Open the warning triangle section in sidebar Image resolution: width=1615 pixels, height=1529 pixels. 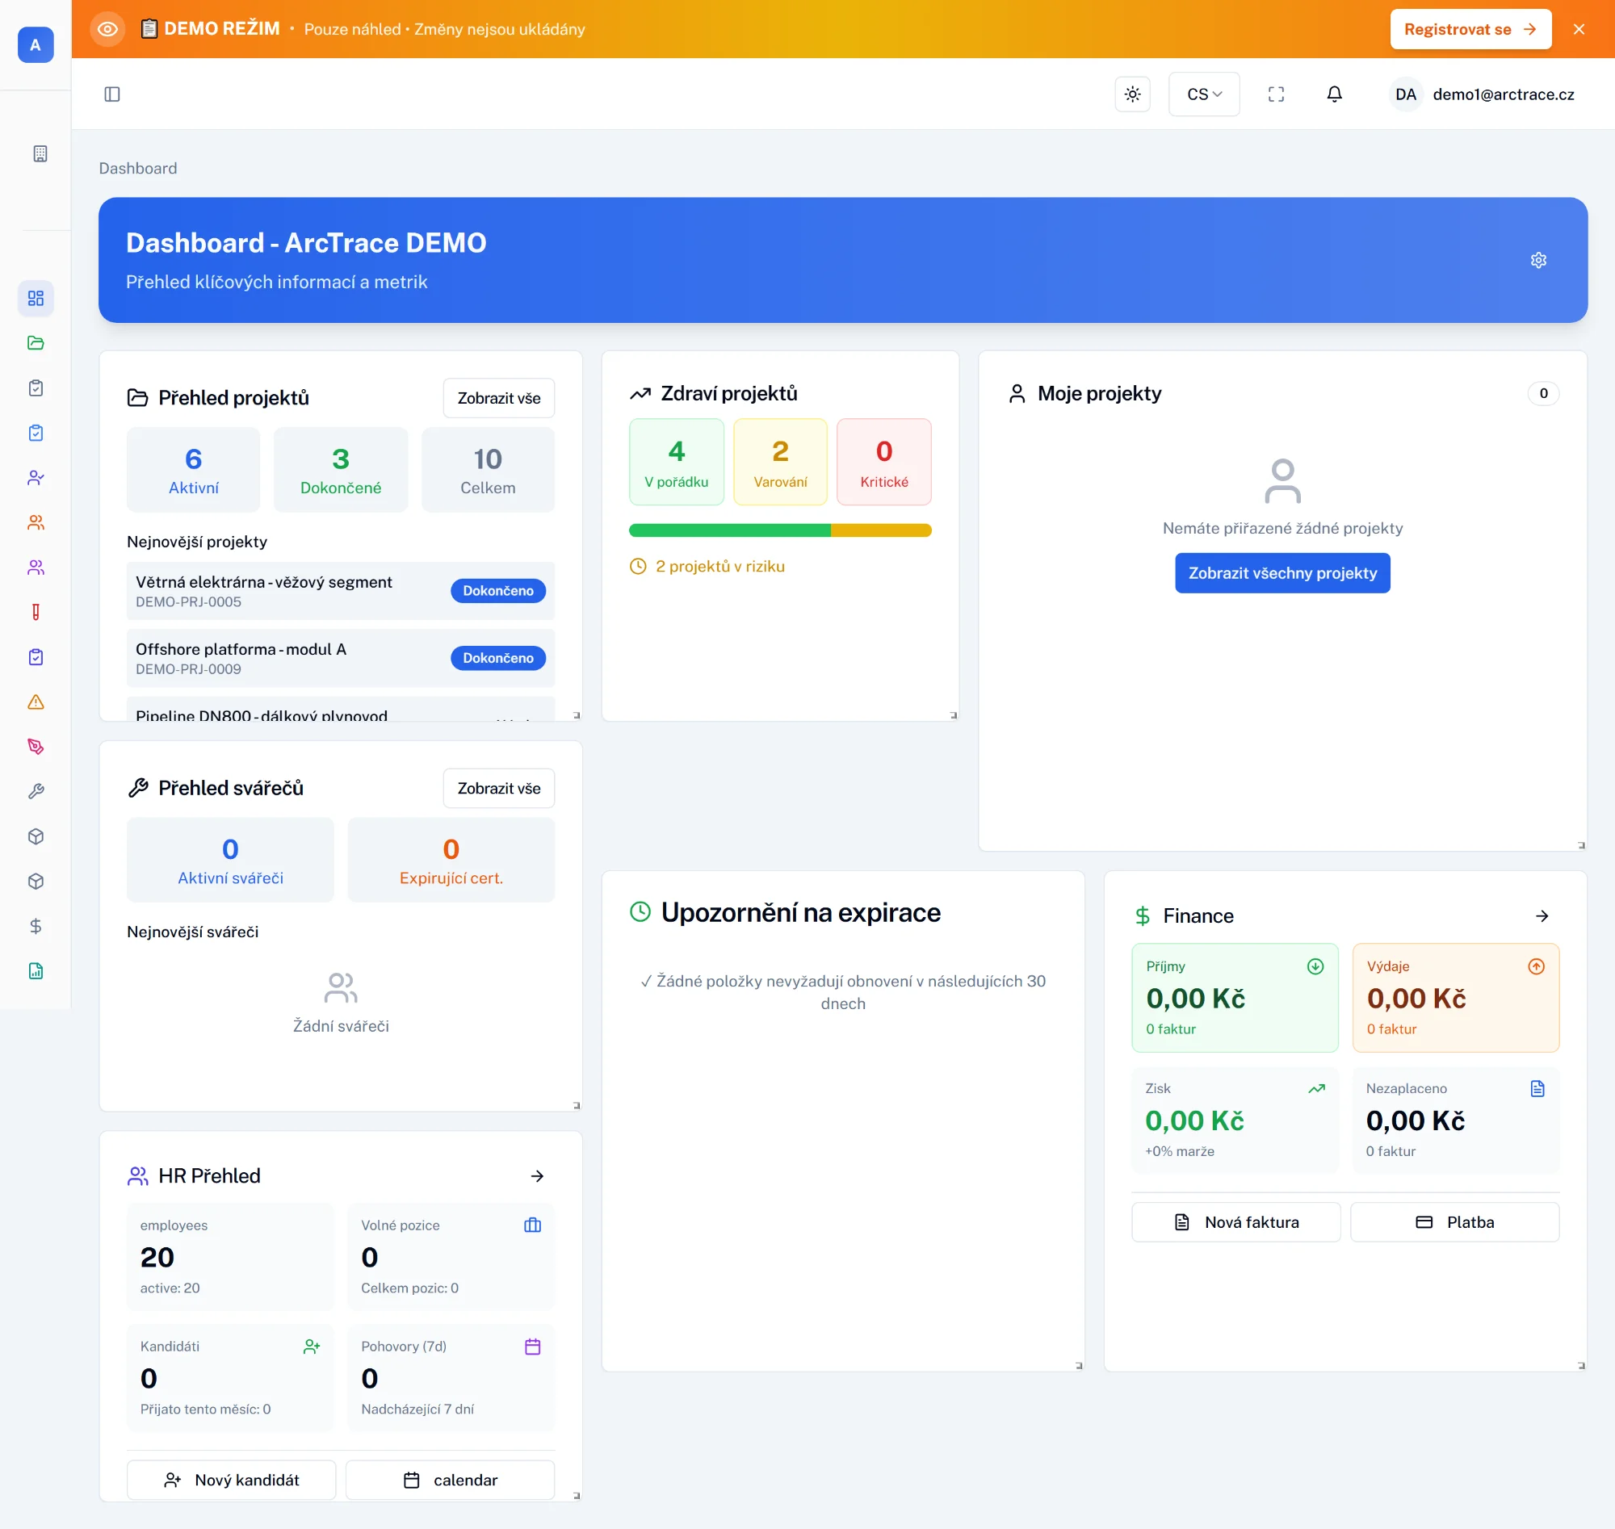[35, 701]
